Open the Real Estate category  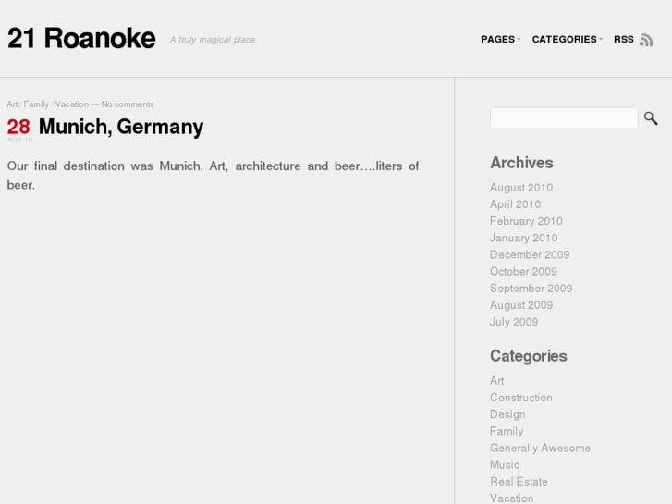point(519,482)
